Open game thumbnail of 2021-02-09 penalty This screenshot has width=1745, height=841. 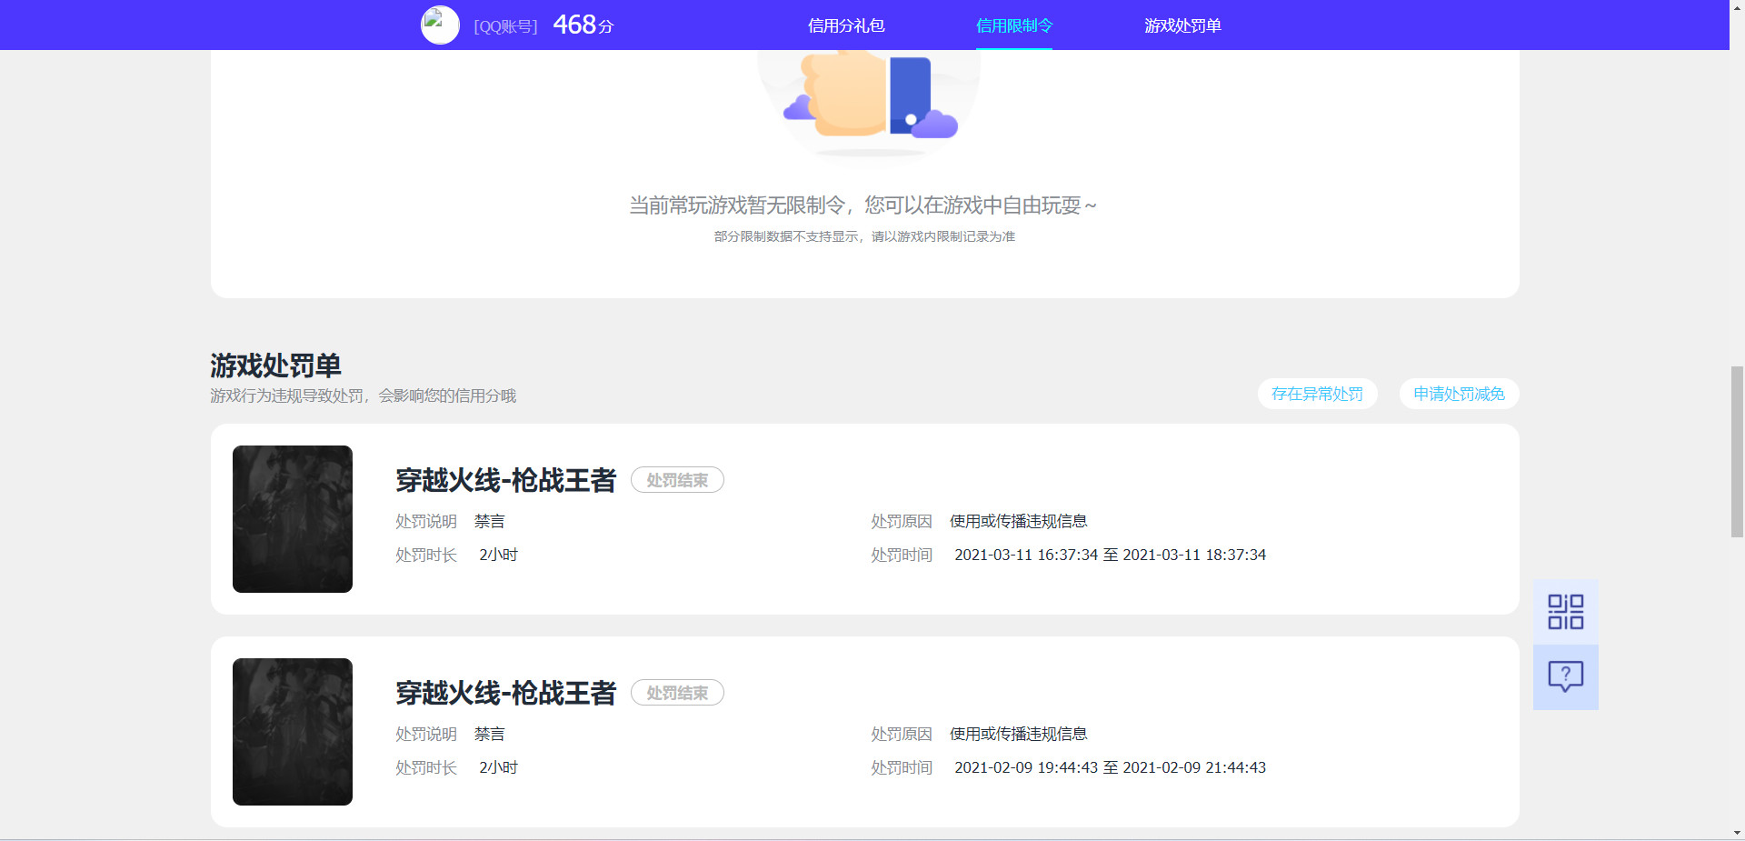tap(293, 732)
